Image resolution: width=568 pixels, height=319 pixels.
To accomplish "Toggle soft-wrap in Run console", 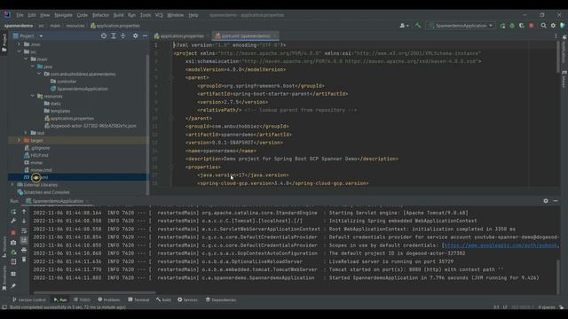I will [x=24, y=230].
